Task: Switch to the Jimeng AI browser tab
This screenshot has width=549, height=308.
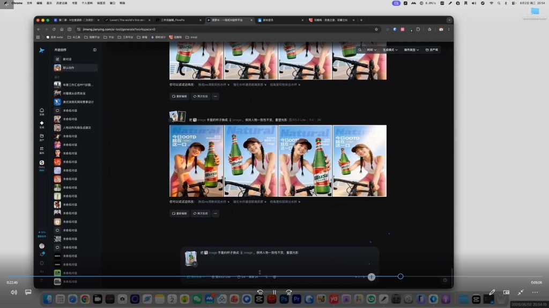Action: tap(229, 20)
